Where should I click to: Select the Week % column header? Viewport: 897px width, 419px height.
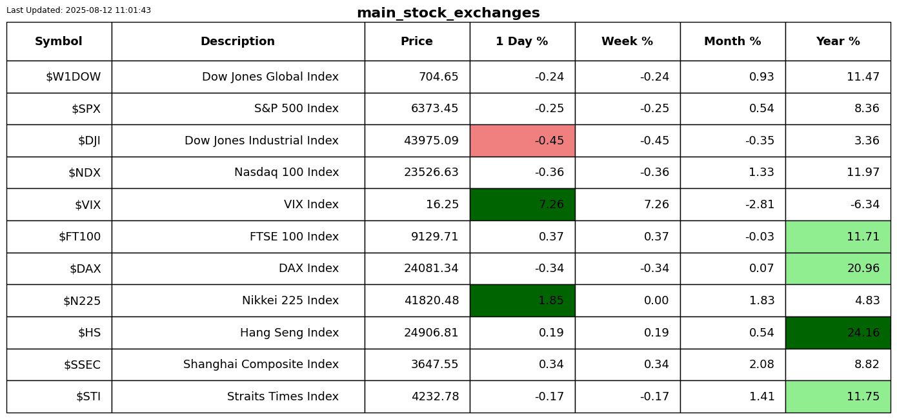[x=627, y=42]
